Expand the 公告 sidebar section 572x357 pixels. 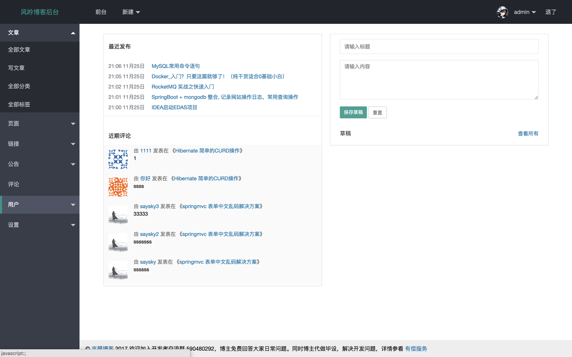(x=40, y=164)
